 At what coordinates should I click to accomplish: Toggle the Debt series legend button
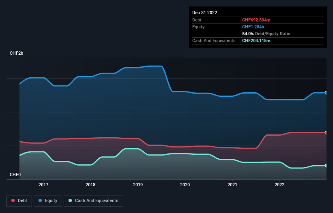[19, 201]
